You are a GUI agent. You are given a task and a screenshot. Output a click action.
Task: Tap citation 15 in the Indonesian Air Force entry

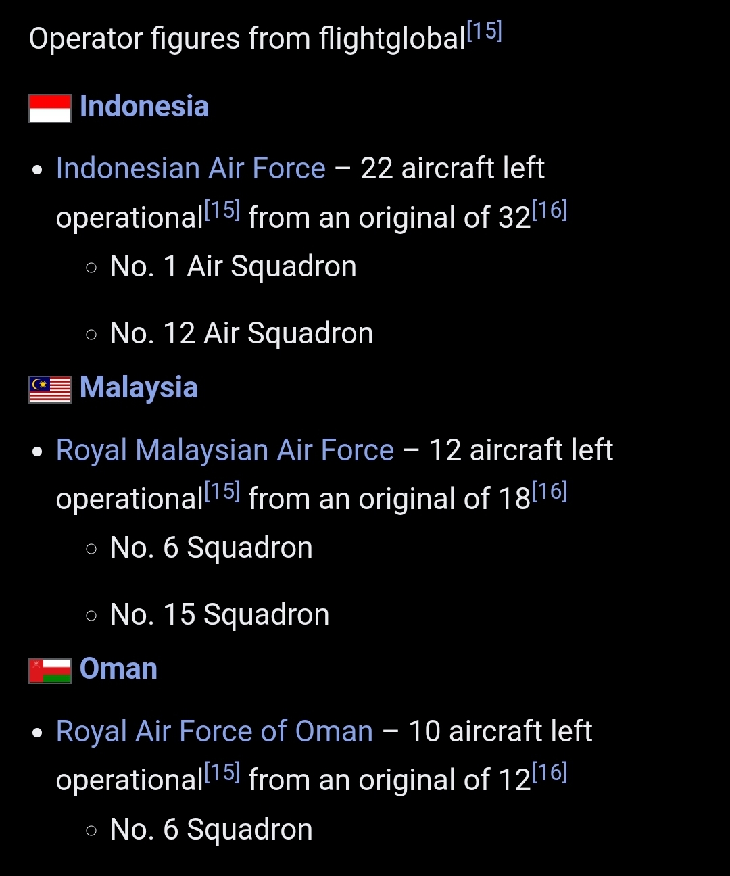pyautogui.click(x=222, y=210)
